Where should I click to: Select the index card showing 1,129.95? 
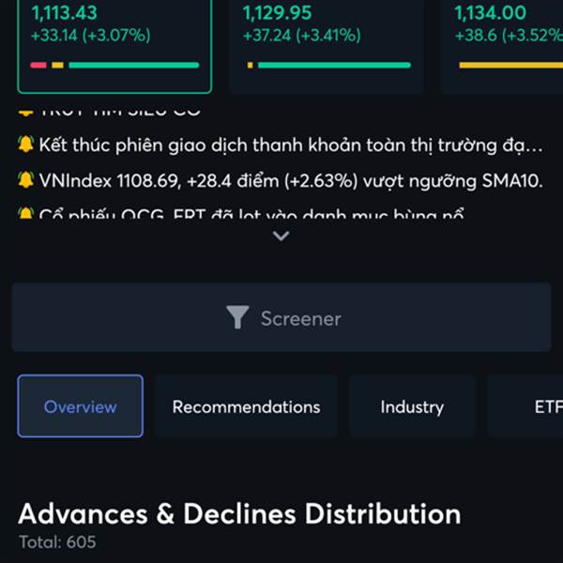tap(326, 38)
